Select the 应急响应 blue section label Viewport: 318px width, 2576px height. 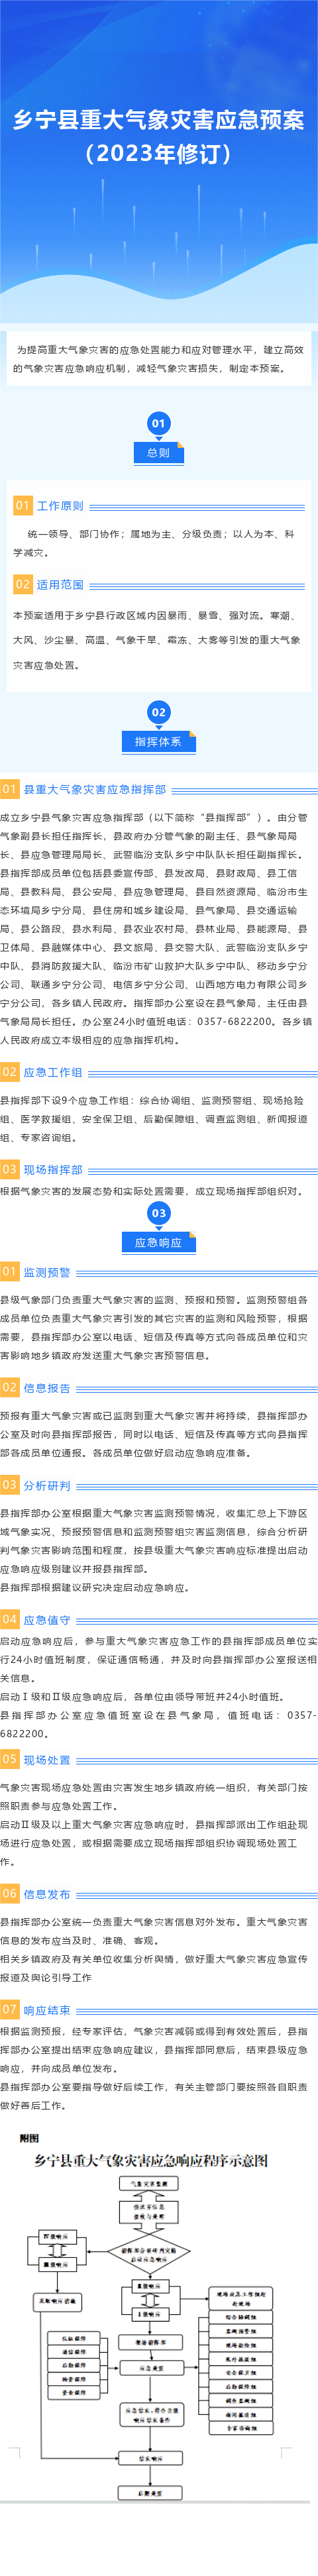(158, 1242)
